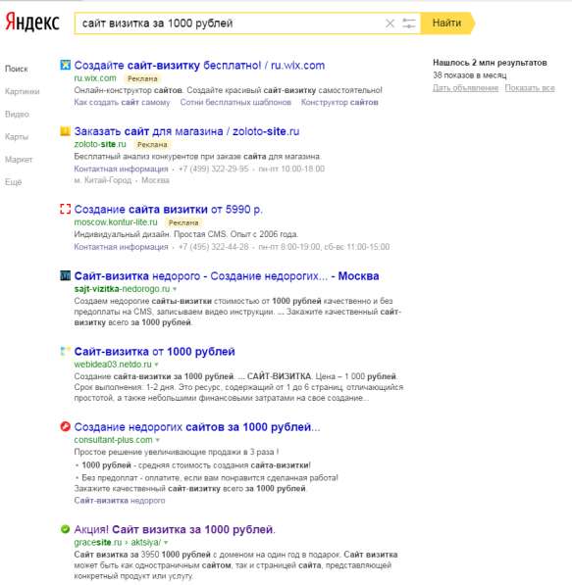Open 'Акция! Сайт визитка за 1000 рублей'

tap(175, 529)
